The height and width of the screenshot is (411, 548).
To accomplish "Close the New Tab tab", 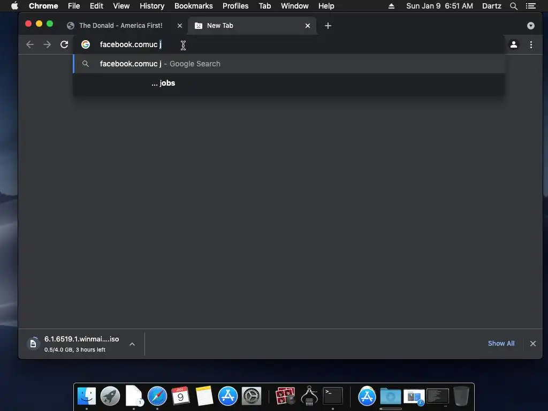I will point(308,26).
